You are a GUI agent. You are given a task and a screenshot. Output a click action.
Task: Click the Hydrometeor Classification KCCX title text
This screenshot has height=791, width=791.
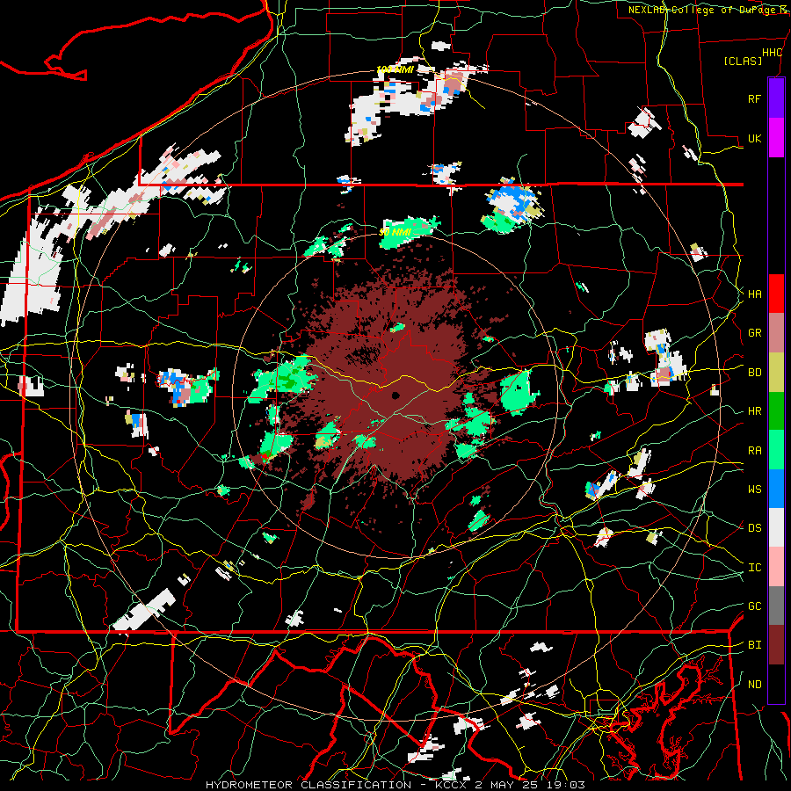(395, 785)
